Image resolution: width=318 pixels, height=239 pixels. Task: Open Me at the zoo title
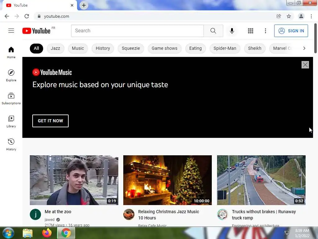pos(58,212)
